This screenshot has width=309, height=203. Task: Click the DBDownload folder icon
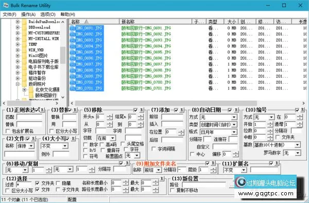pos(24,27)
